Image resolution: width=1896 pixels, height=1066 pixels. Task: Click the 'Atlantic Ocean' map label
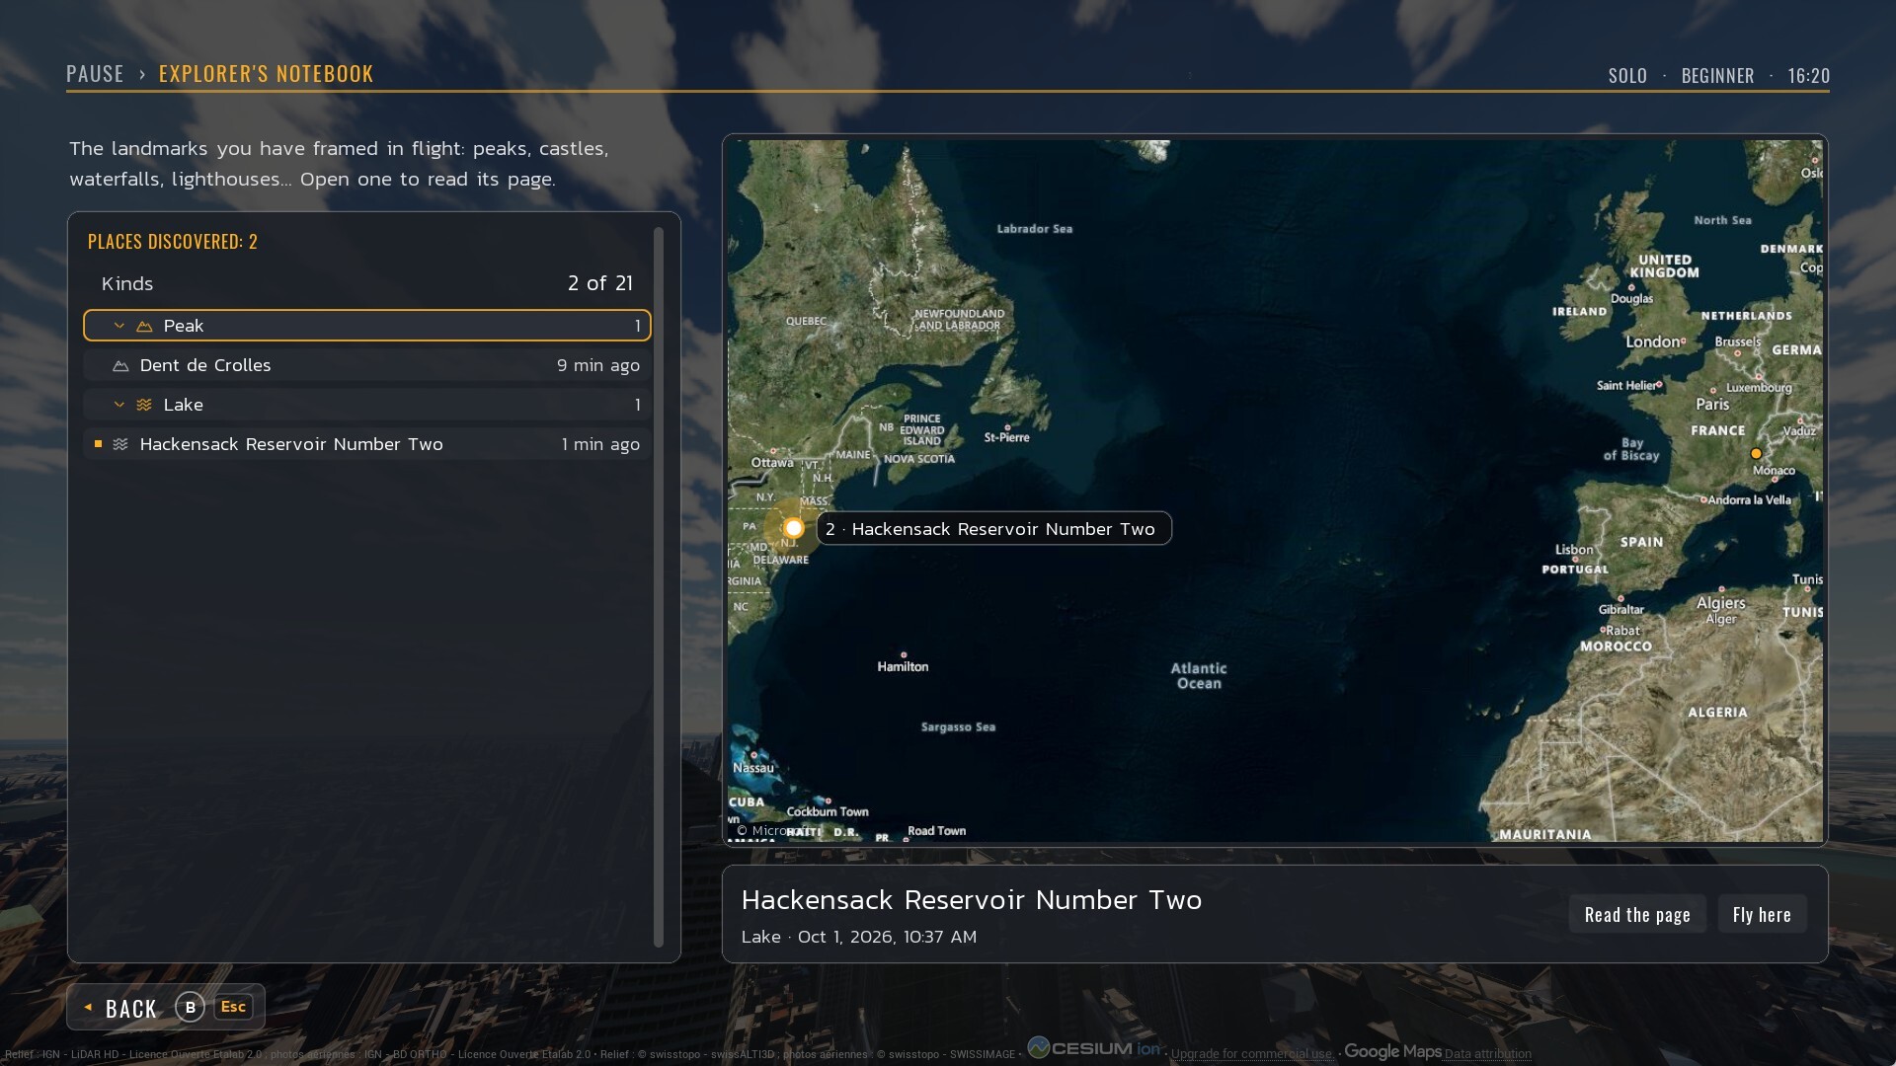(x=1199, y=675)
